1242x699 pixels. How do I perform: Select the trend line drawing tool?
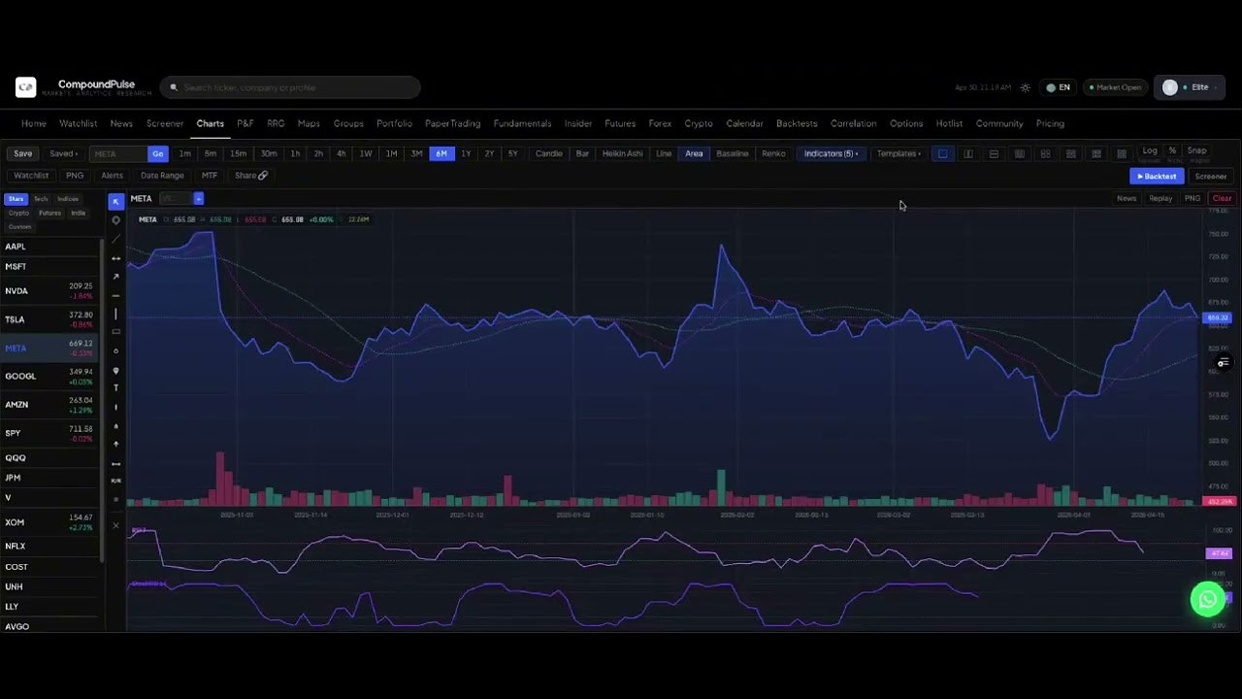(115, 239)
